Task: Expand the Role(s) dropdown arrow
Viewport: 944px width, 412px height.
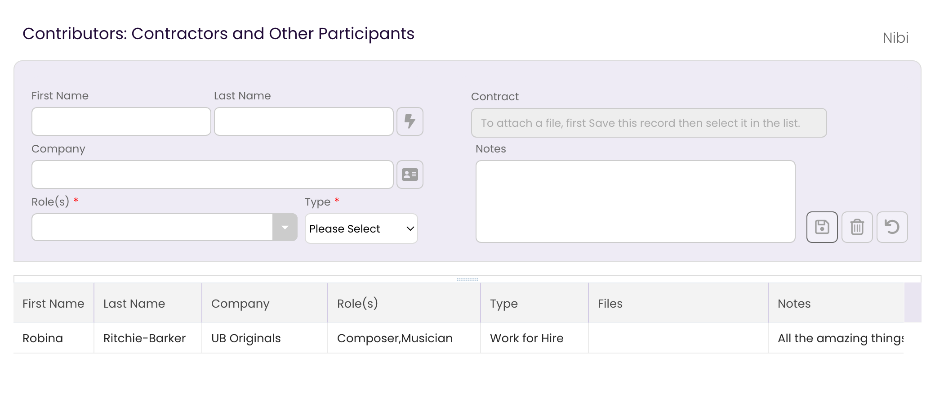Action: point(285,228)
